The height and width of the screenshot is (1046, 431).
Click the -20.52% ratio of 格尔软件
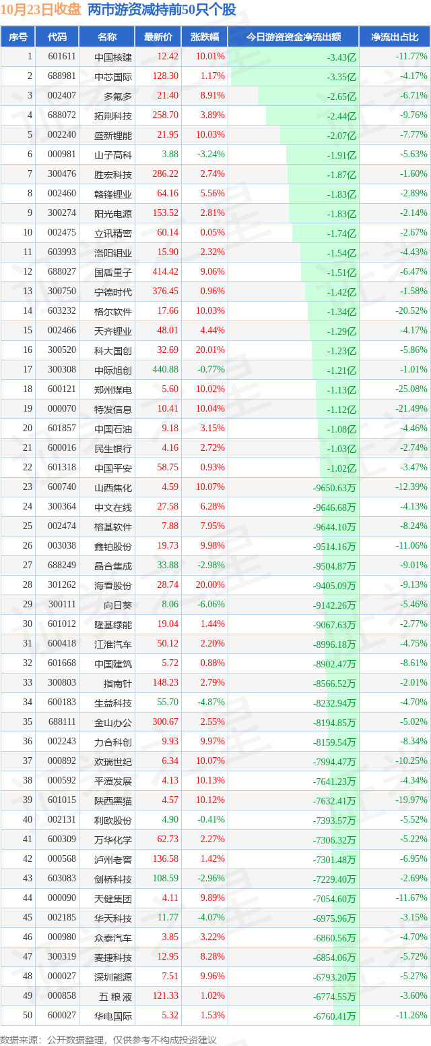(411, 311)
